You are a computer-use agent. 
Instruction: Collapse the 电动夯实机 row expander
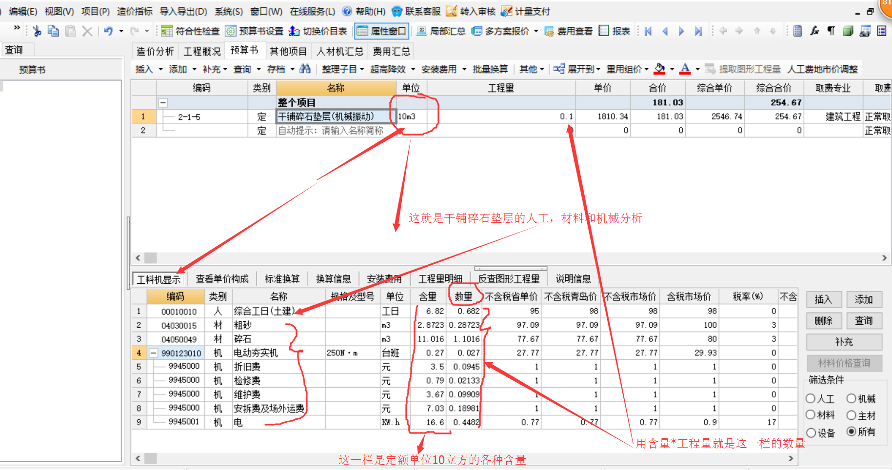click(x=154, y=353)
